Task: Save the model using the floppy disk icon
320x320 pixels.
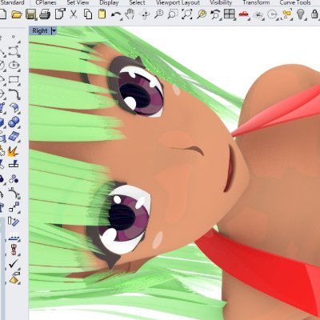Action: 31,14
